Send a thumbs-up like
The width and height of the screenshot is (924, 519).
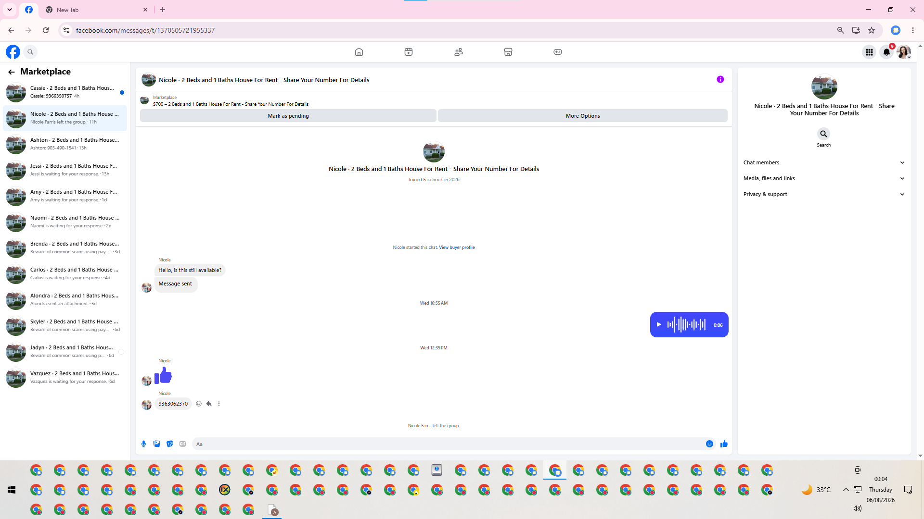click(724, 444)
